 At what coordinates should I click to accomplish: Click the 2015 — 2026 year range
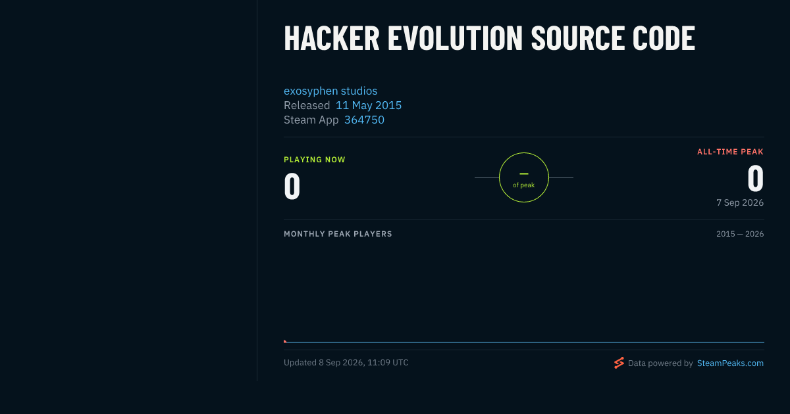(x=740, y=234)
